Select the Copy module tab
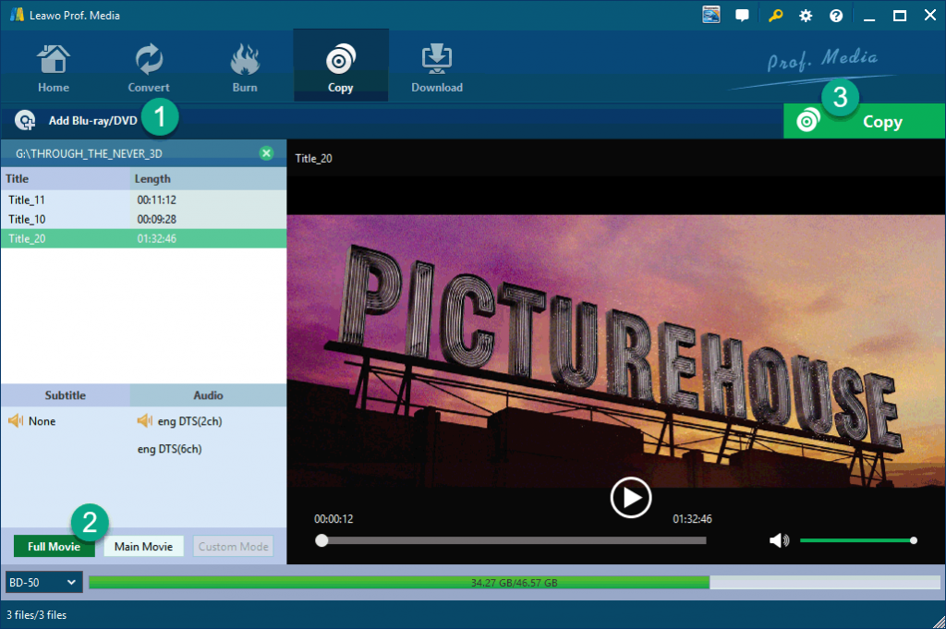Image resolution: width=946 pixels, height=629 pixels. click(x=341, y=66)
